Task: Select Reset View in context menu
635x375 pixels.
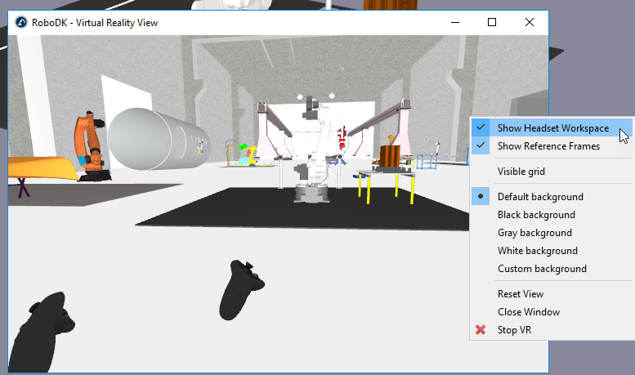Action: pyautogui.click(x=520, y=294)
